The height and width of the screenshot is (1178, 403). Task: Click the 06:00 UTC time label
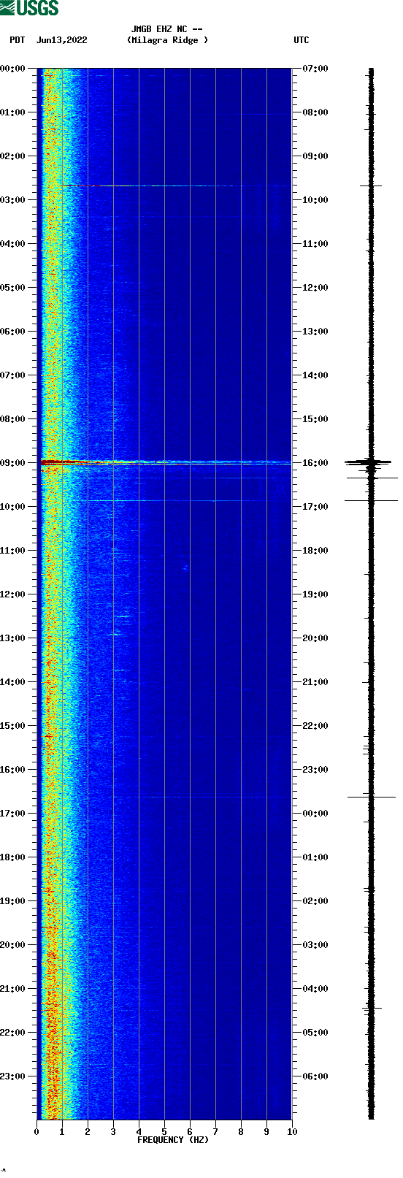(x=315, y=1076)
